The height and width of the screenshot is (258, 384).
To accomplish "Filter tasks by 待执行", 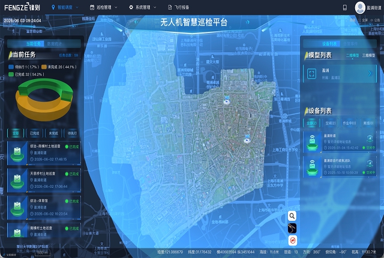I will 72,133.
